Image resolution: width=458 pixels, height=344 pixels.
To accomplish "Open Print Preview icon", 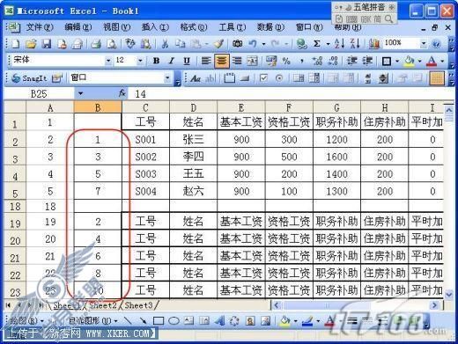I will tap(111, 44).
